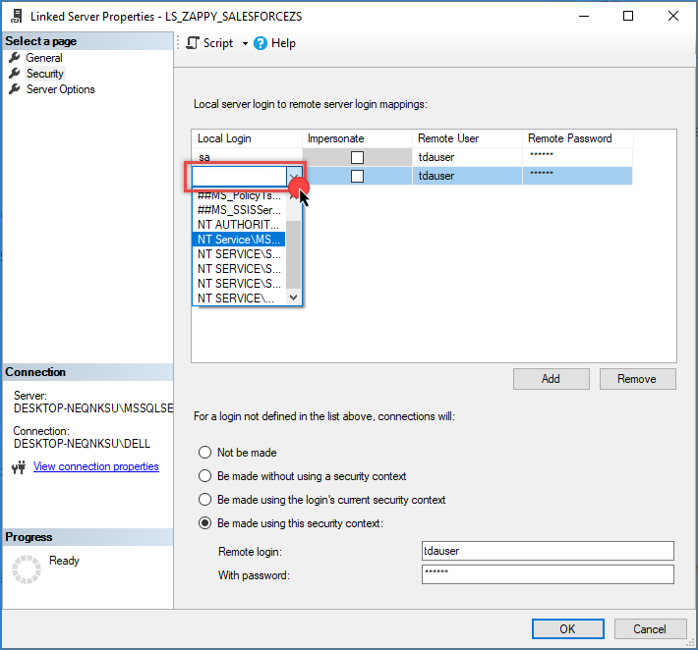698x650 pixels.
Task: Click the Ready progress spinner icon
Action: click(26, 569)
